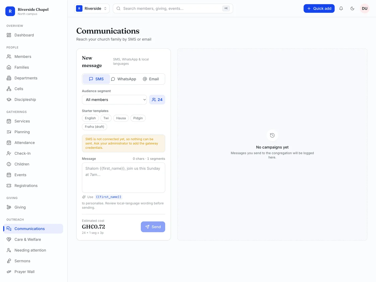Click the "No campaigns yet" text
Screen dimensions: 376x282
click(272, 147)
